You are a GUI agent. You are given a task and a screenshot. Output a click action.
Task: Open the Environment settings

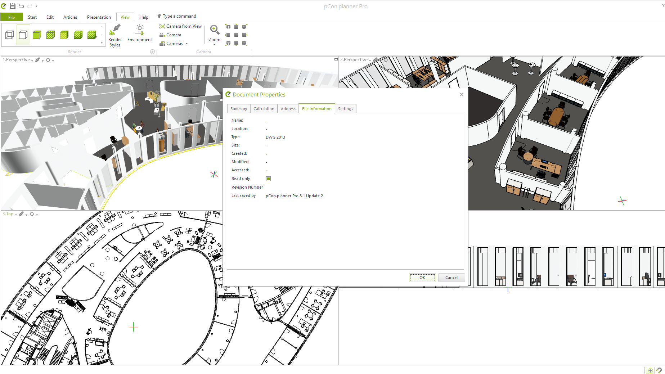click(x=140, y=33)
